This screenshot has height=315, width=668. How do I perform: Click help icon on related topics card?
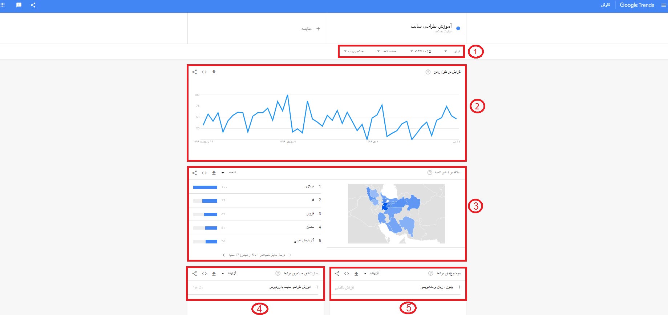tap(430, 274)
